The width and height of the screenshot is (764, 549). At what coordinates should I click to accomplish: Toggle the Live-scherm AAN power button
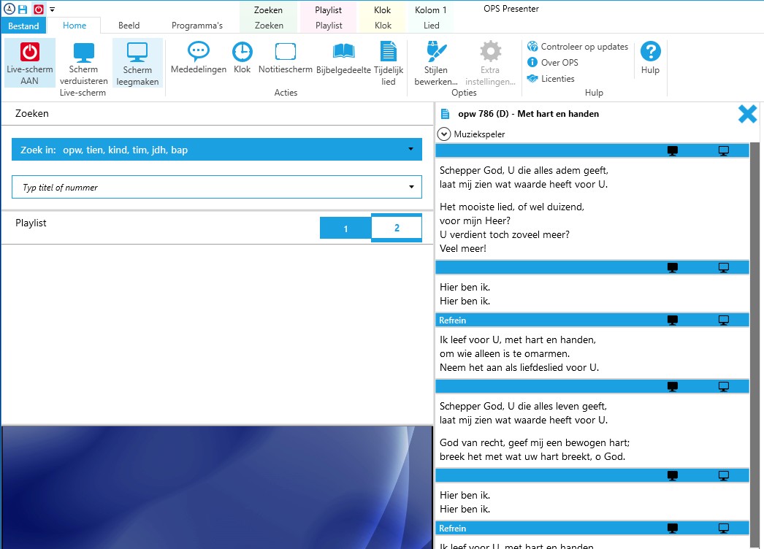[x=30, y=64]
